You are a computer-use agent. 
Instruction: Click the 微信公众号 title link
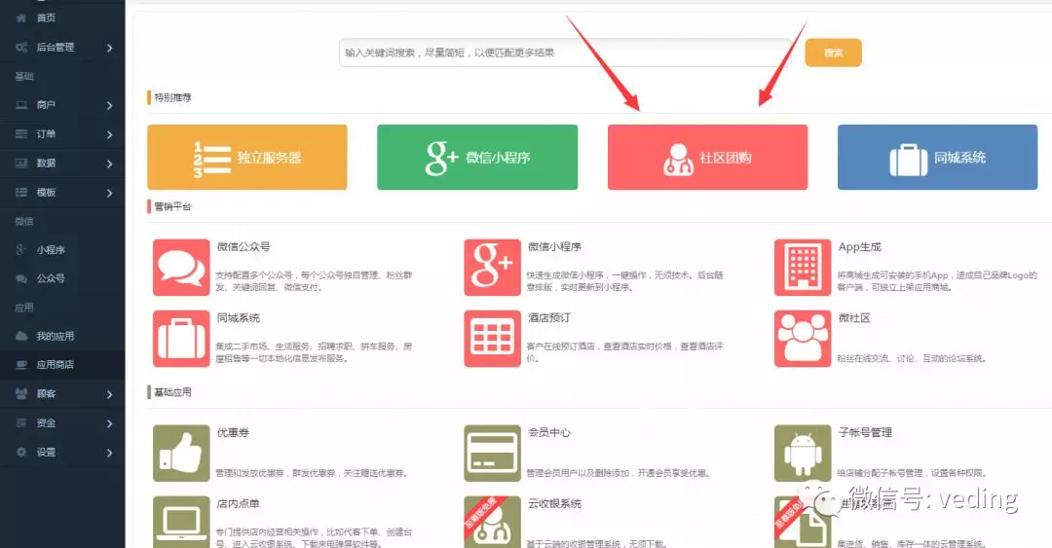pyautogui.click(x=244, y=247)
